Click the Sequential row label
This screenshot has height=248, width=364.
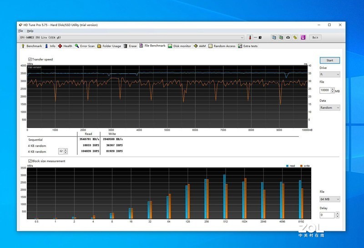tap(35, 140)
